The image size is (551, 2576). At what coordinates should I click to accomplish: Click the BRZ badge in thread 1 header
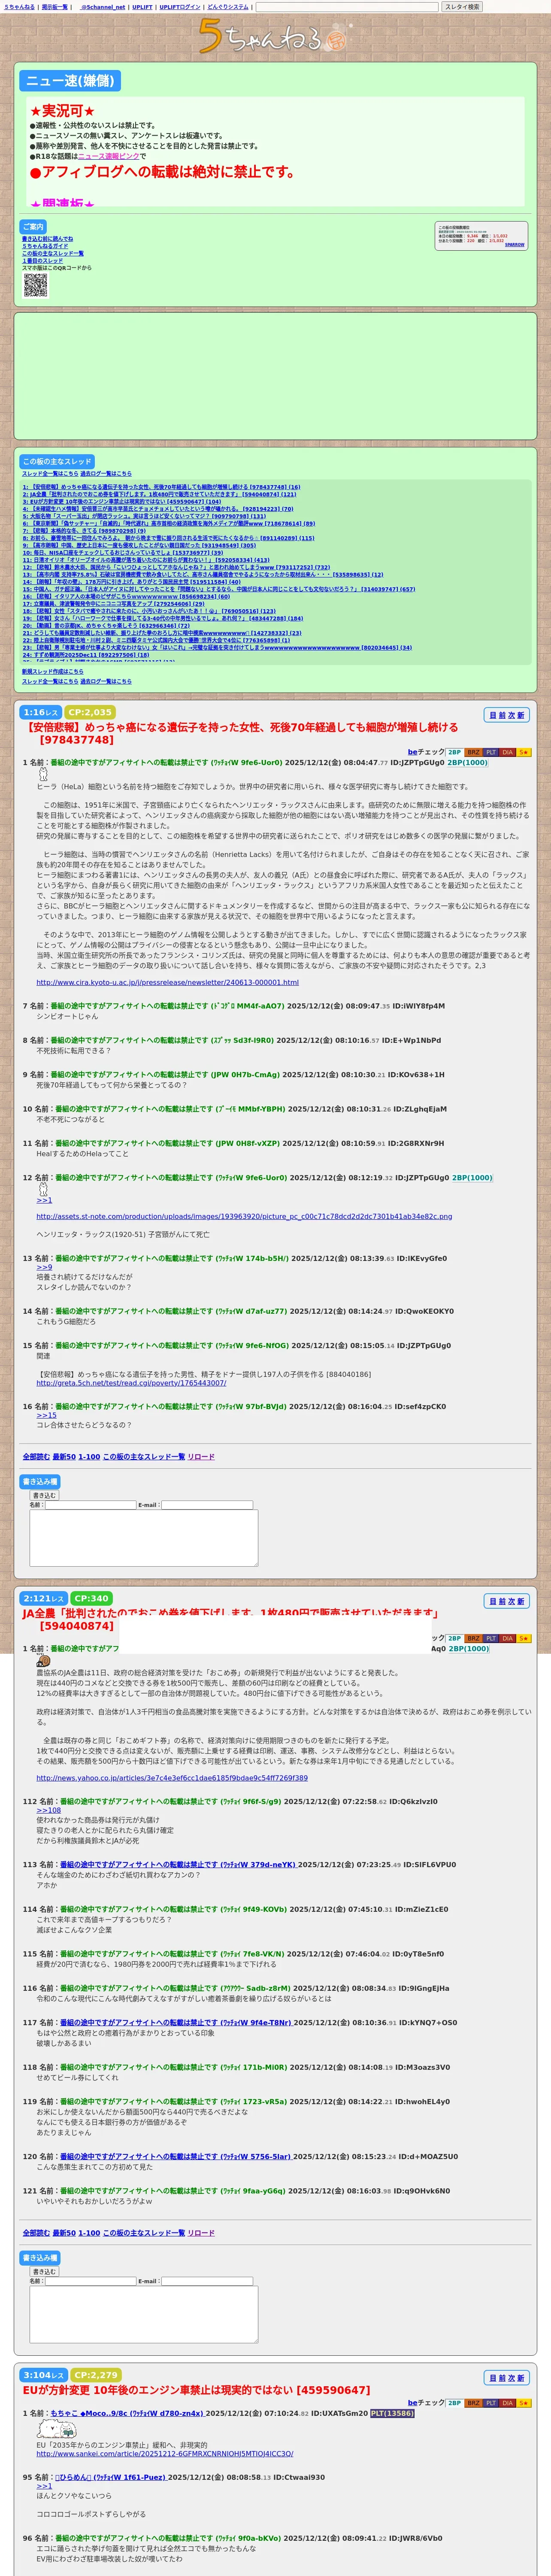(473, 752)
